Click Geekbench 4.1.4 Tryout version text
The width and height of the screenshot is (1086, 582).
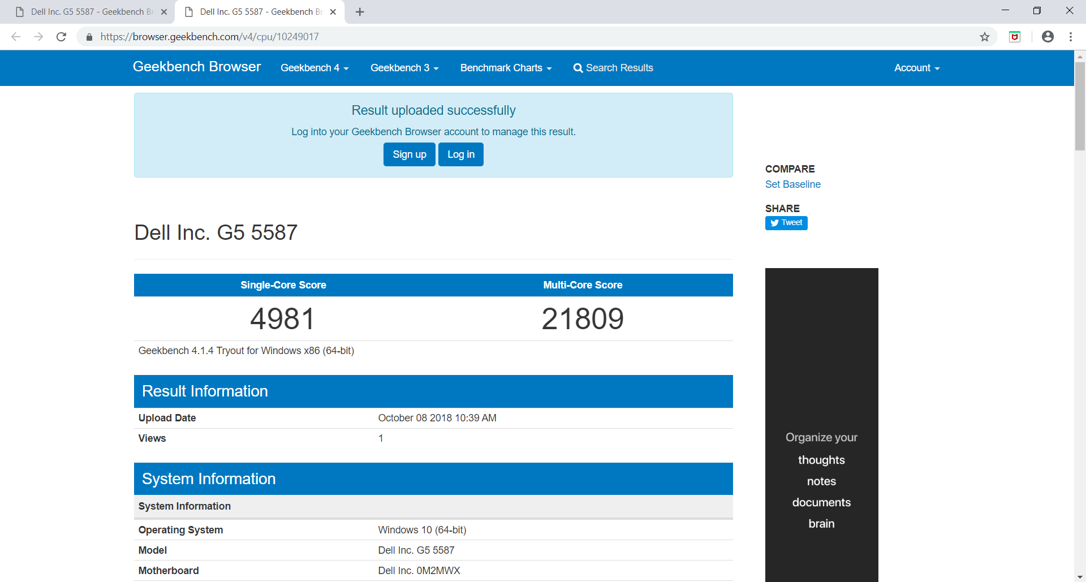(x=246, y=351)
